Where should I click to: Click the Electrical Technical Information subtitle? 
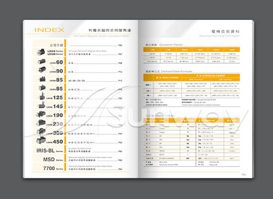pyautogui.click(x=220, y=36)
